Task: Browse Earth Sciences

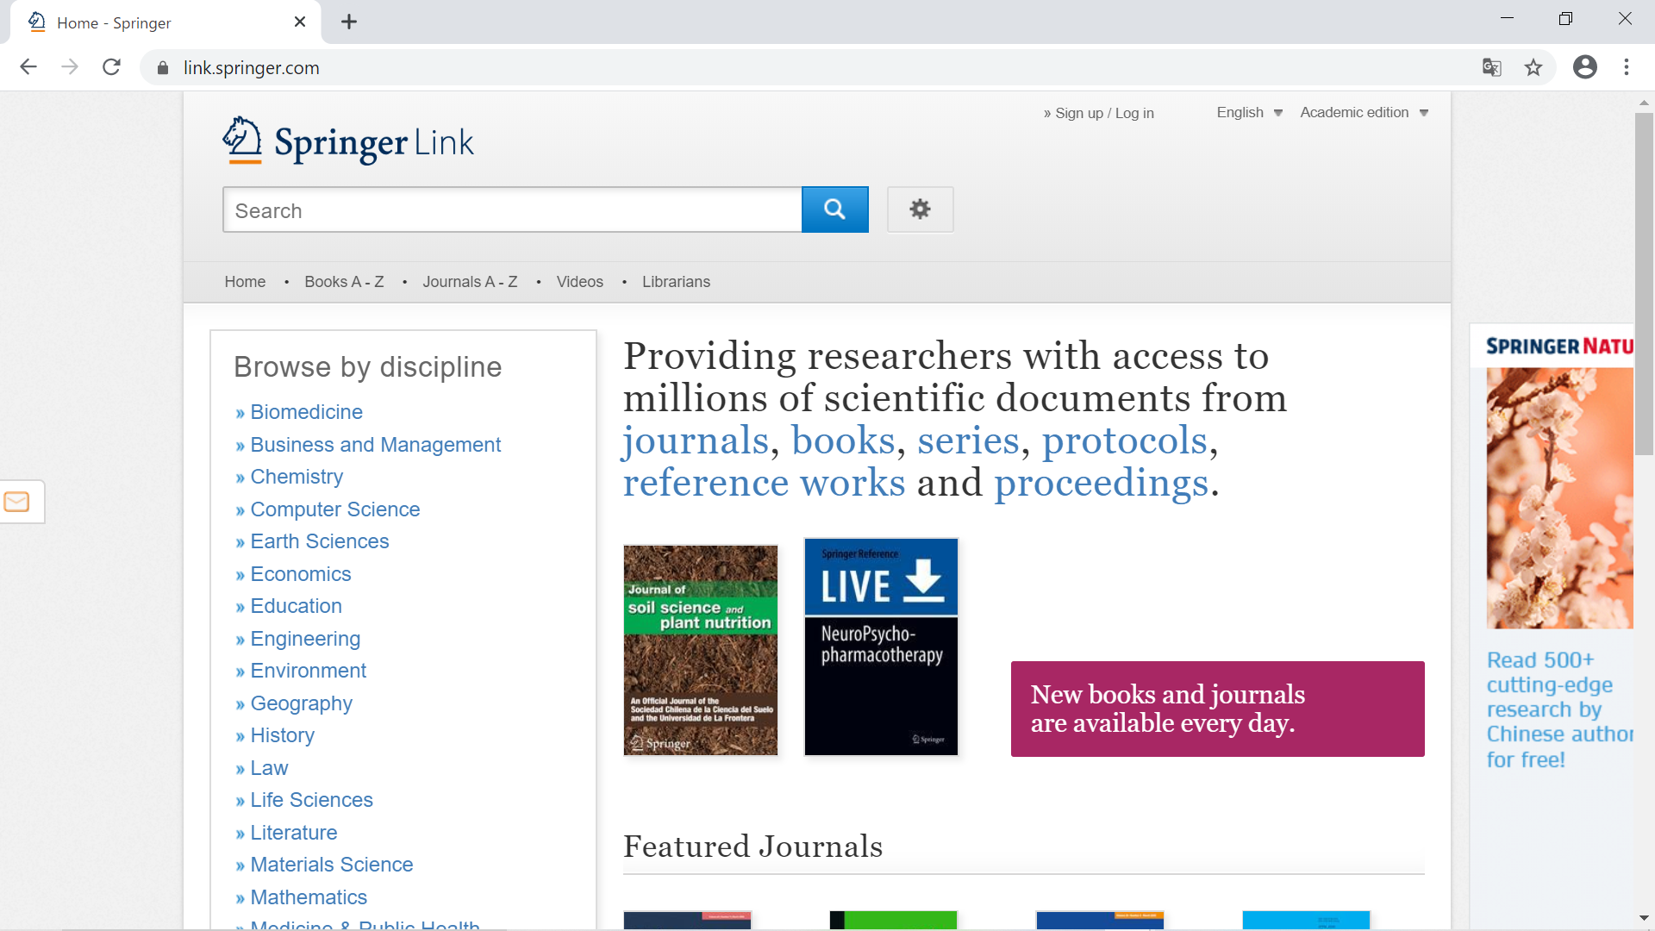Action: tap(319, 541)
